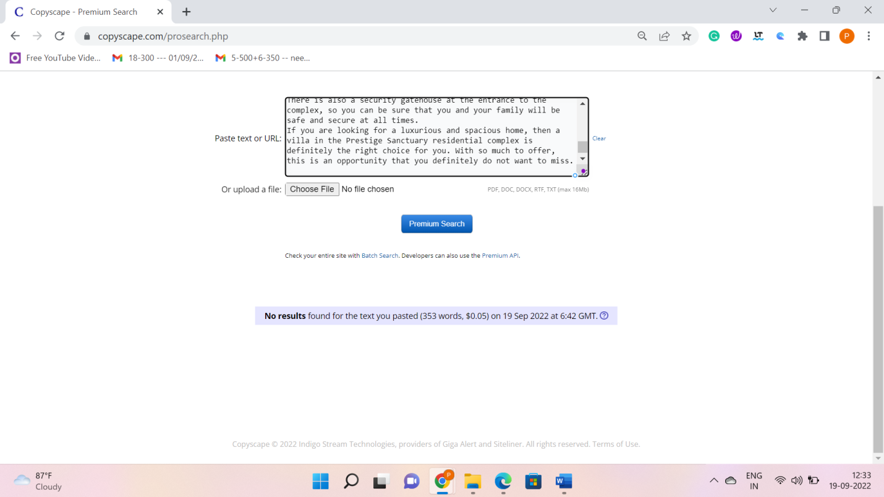
Task: Click the Clear link beside the text box
Action: 599,138
